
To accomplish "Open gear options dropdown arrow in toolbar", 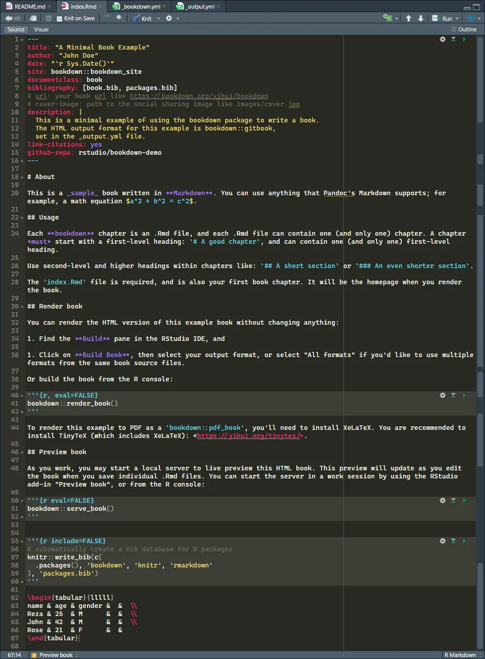I will pyautogui.click(x=178, y=19).
